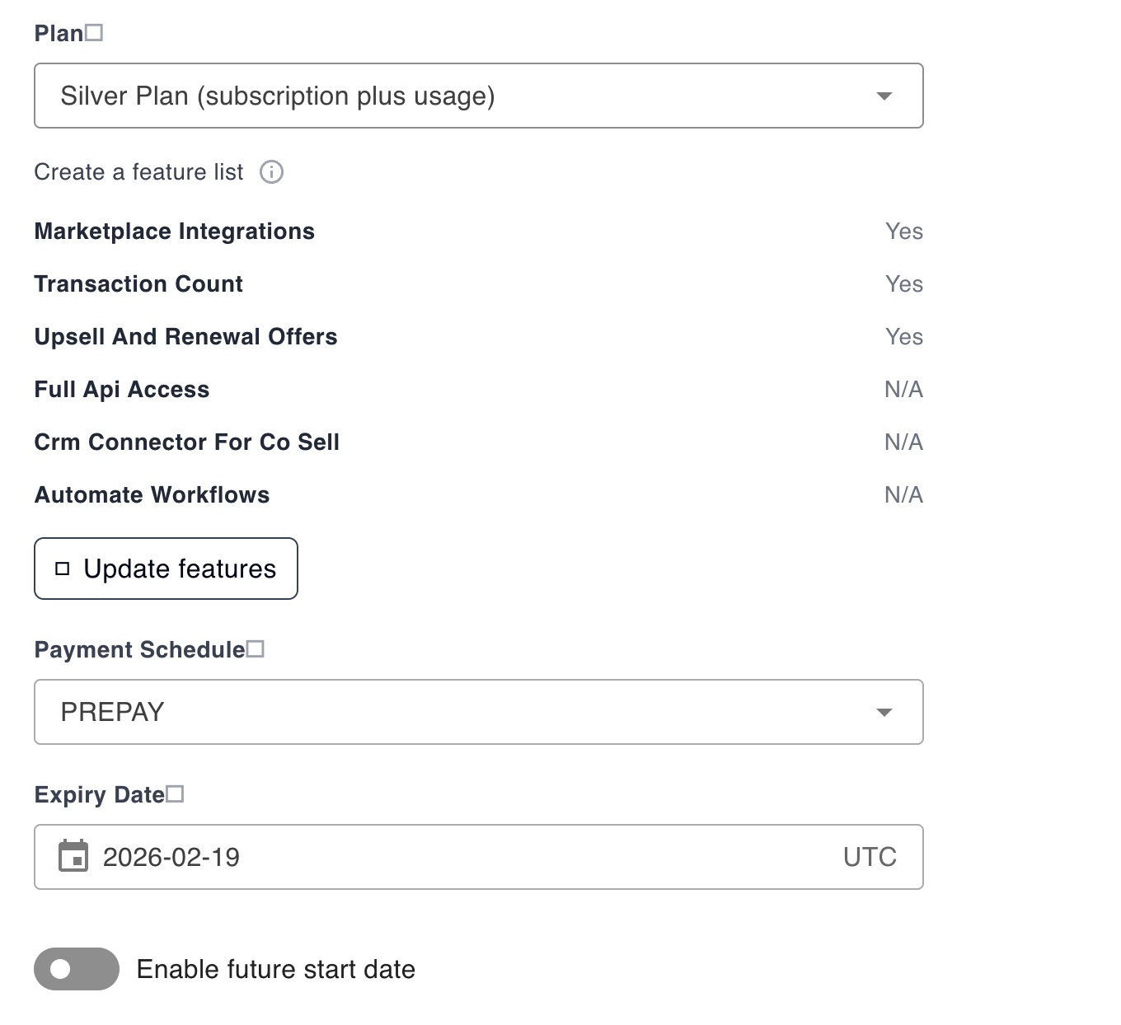The width and height of the screenshot is (1121, 1025).
Task: Click the Yes value for Marketplace Integrations
Action: coord(903,232)
